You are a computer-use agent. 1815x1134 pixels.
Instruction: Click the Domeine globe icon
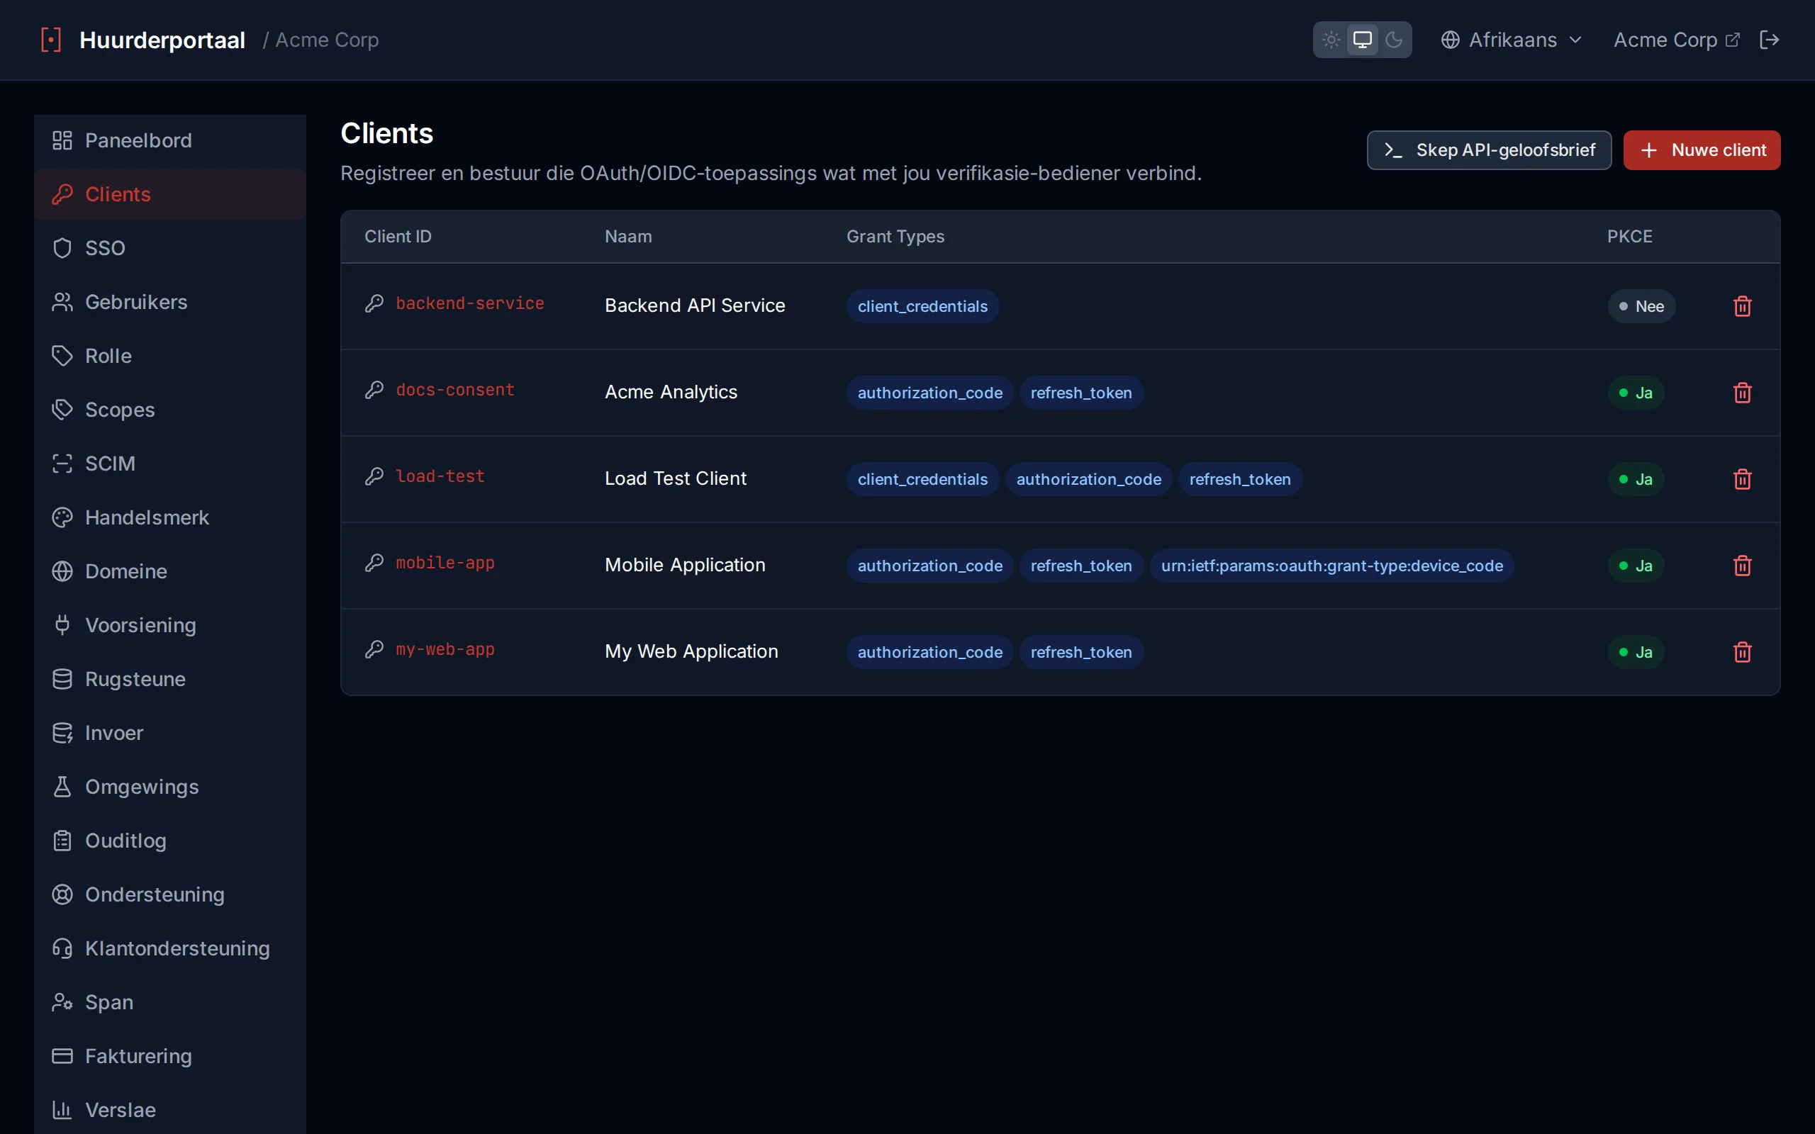(62, 571)
